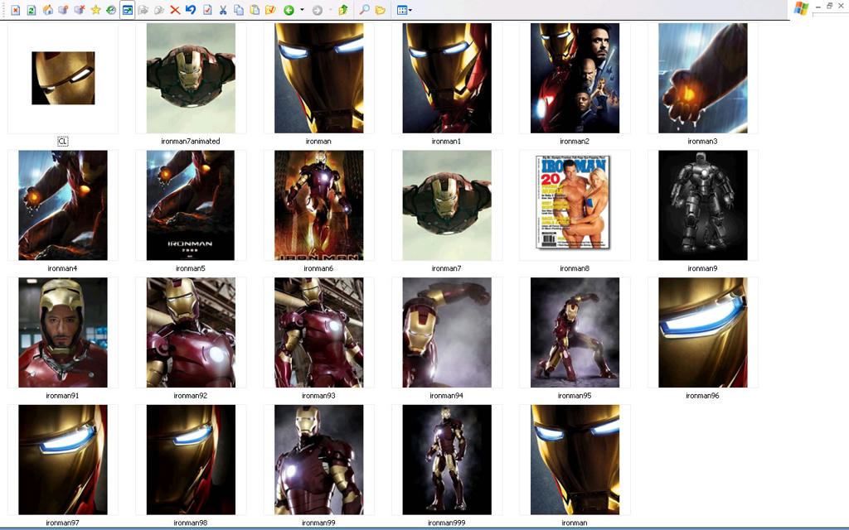Expand the Back history dropdown arrow
Image resolution: width=849 pixels, height=530 pixels.
(x=302, y=10)
